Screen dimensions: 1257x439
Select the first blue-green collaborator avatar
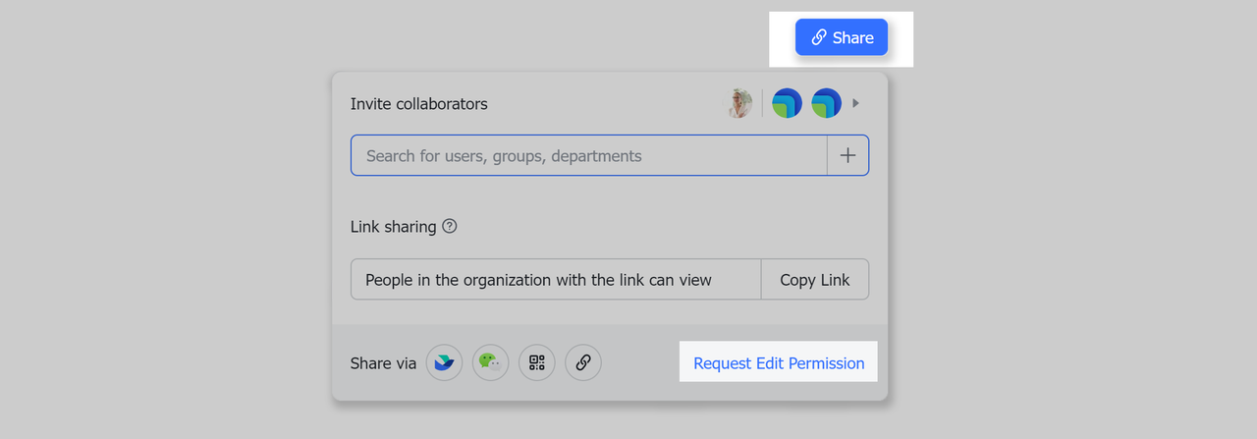787,103
